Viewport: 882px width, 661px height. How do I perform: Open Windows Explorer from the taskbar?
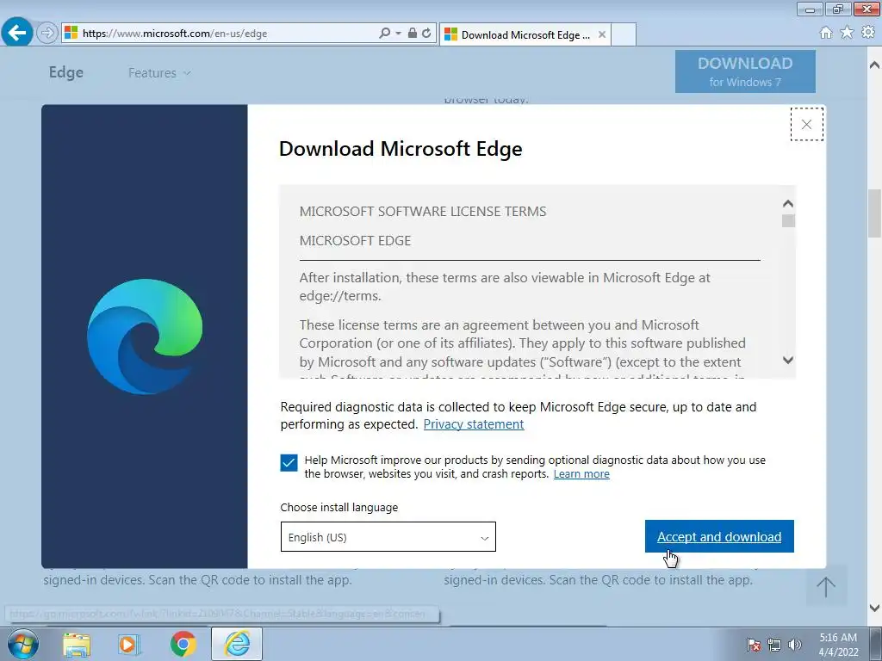tap(77, 644)
